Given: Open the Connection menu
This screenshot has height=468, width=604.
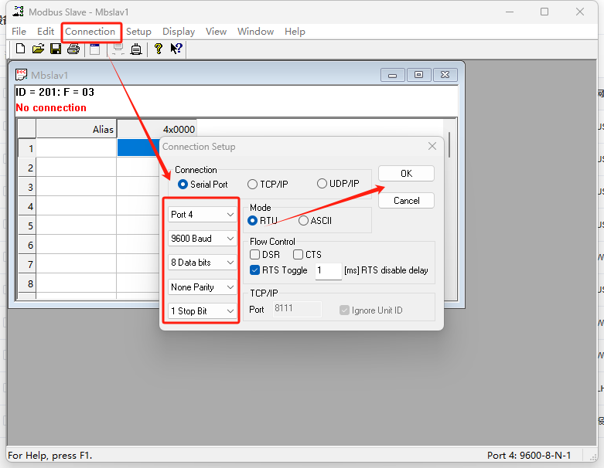Looking at the screenshot, I should click(x=90, y=32).
